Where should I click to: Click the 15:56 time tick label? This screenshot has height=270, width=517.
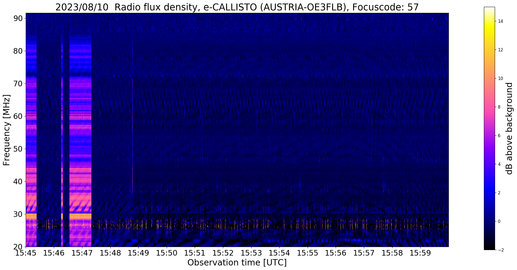tap(336, 253)
